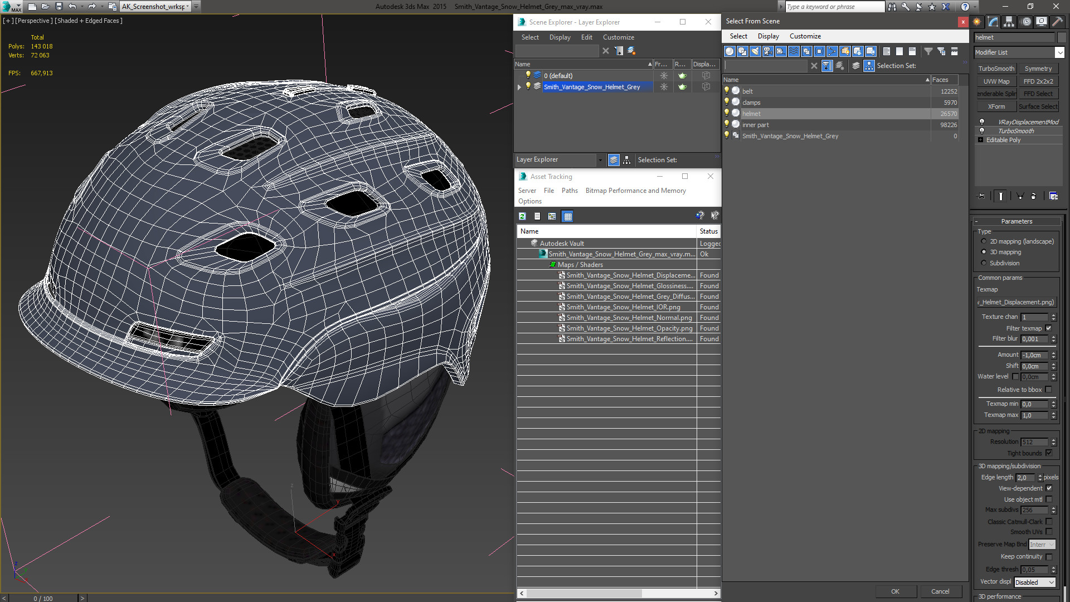Toggle TurboSmooth lightbulb in modifier stack
This screenshot has height=602, width=1070.
pyautogui.click(x=982, y=130)
